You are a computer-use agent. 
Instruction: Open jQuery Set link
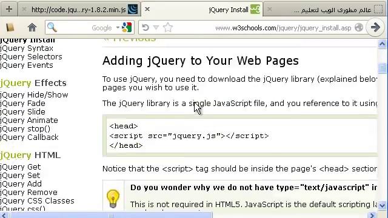pos(20,175)
